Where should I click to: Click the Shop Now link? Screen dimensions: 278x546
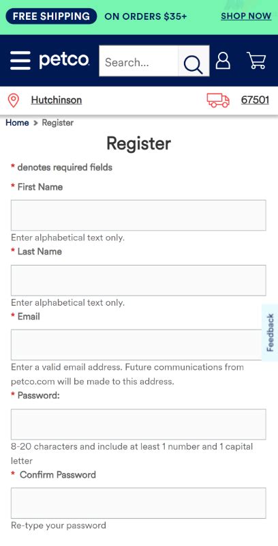[246, 16]
